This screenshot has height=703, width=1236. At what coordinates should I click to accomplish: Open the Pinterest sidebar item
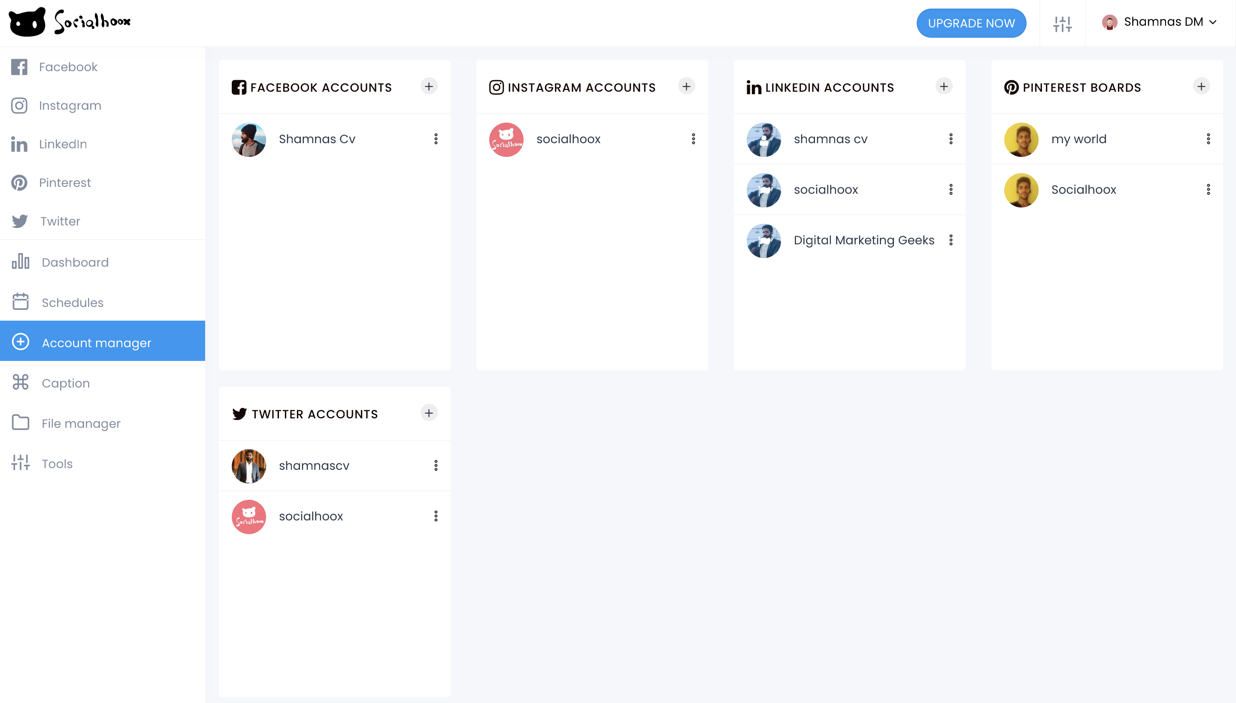click(x=65, y=183)
